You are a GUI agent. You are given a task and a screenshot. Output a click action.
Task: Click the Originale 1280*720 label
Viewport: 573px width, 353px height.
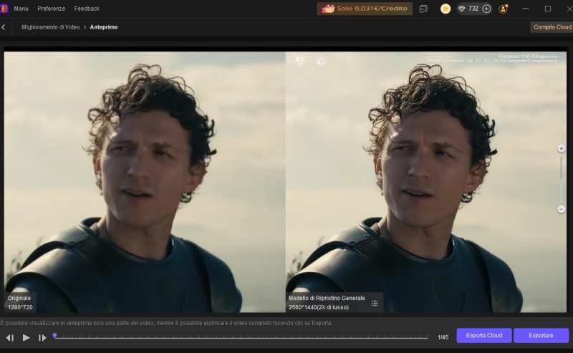coord(20,303)
